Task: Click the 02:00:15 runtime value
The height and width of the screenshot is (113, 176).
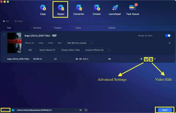Action: pyautogui.click(x=37, y=59)
